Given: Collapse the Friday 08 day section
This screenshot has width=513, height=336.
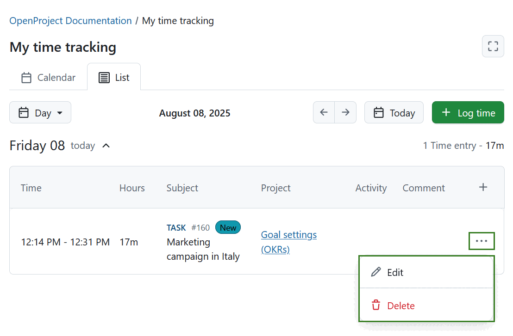Looking at the screenshot, I should pyautogui.click(x=106, y=146).
